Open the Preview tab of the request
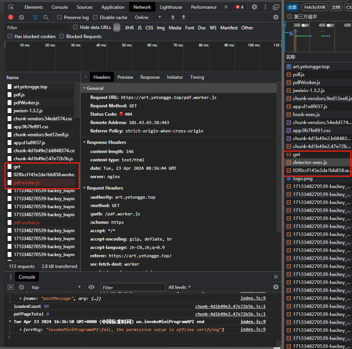The image size is (352, 349). [x=125, y=77]
